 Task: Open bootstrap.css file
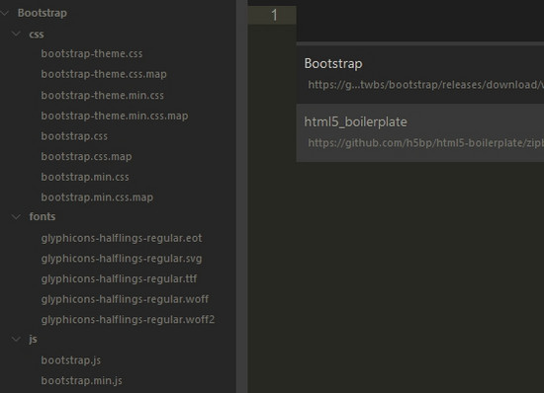(x=74, y=136)
